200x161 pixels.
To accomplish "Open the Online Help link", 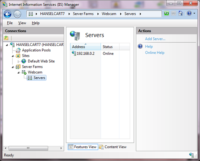I will 155,53.
